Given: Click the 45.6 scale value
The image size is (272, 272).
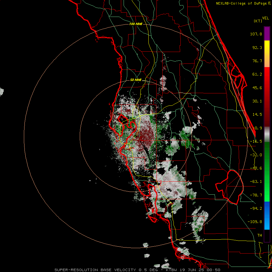Looking at the screenshot, I should tap(257, 88).
